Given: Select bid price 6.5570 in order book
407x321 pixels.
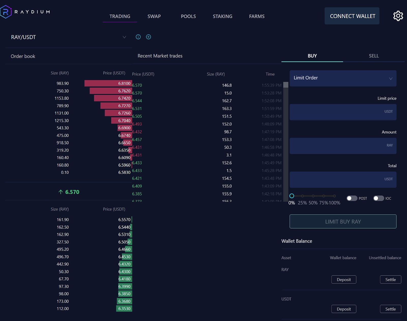Looking at the screenshot, I should (124, 220).
